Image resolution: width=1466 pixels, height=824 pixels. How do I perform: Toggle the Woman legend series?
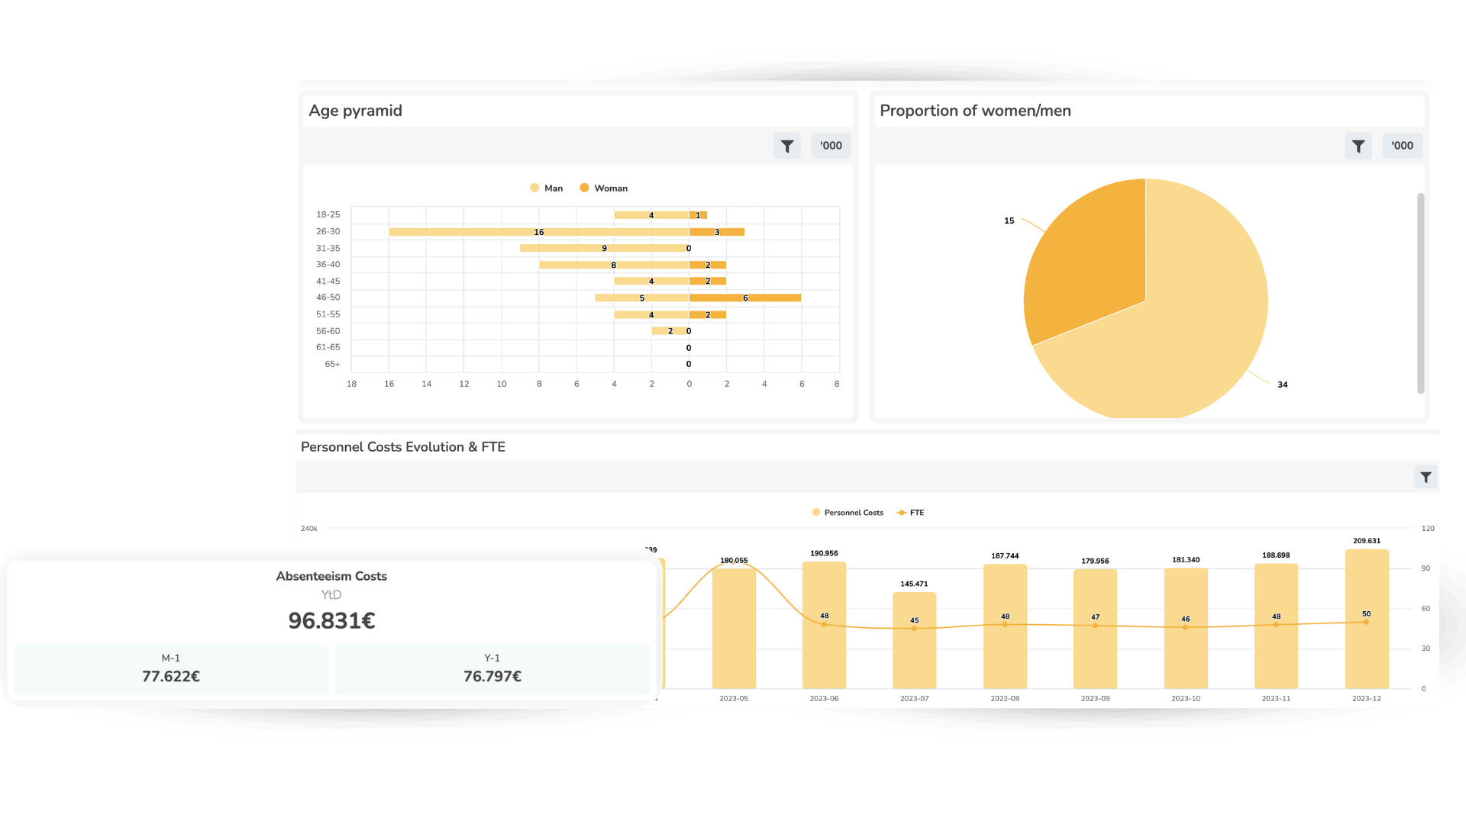(604, 188)
